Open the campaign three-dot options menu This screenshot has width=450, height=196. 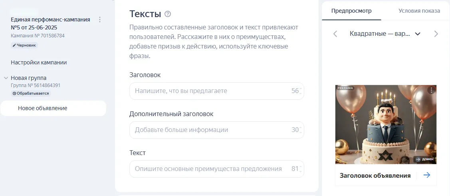pos(100,19)
